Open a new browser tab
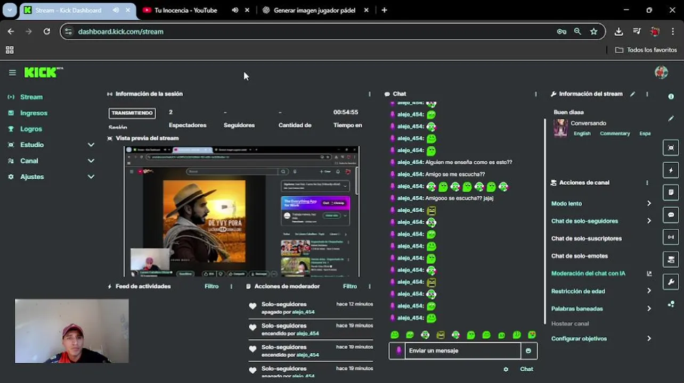This screenshot has height=383, width=684. 384,10
